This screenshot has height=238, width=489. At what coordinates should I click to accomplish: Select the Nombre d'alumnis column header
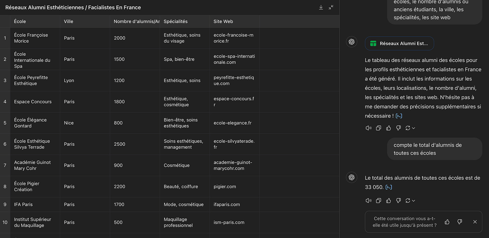[135, 21]
